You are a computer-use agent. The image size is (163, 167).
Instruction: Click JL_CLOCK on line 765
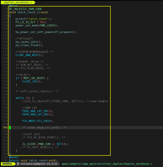(x=29, y=144)
